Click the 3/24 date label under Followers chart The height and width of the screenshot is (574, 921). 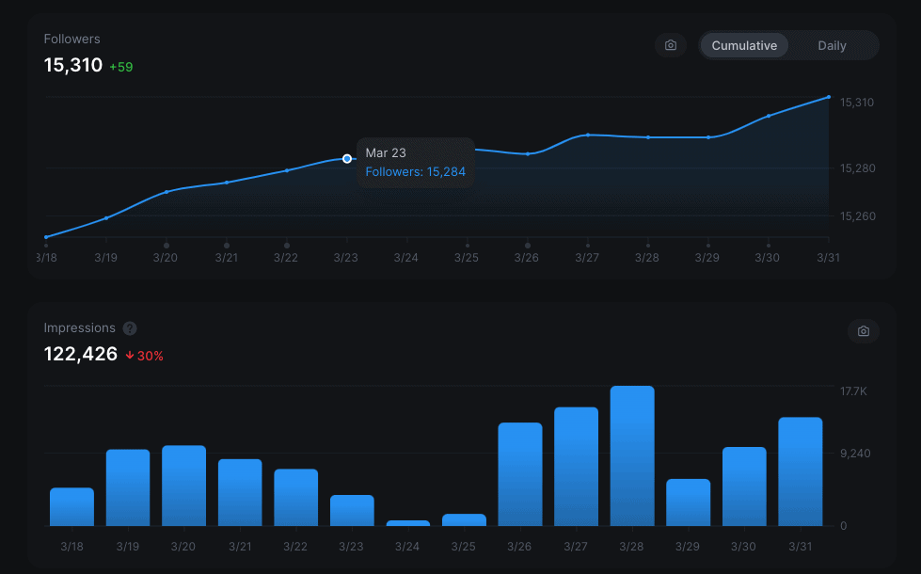pyautogui.click(x=405, y=257)
